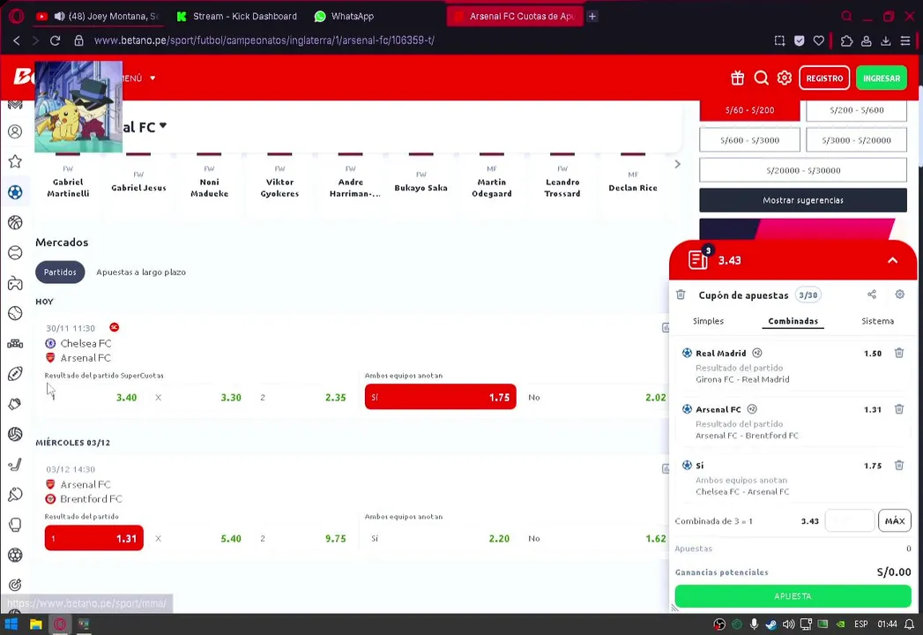Collapse the bet slip panel chevron

(892, 260)
